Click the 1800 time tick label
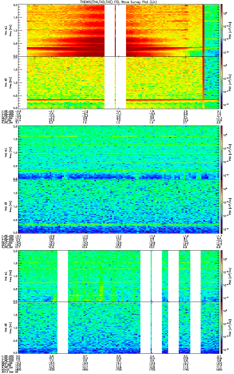Viewport: 234px width, 374px height. [219, 369]
